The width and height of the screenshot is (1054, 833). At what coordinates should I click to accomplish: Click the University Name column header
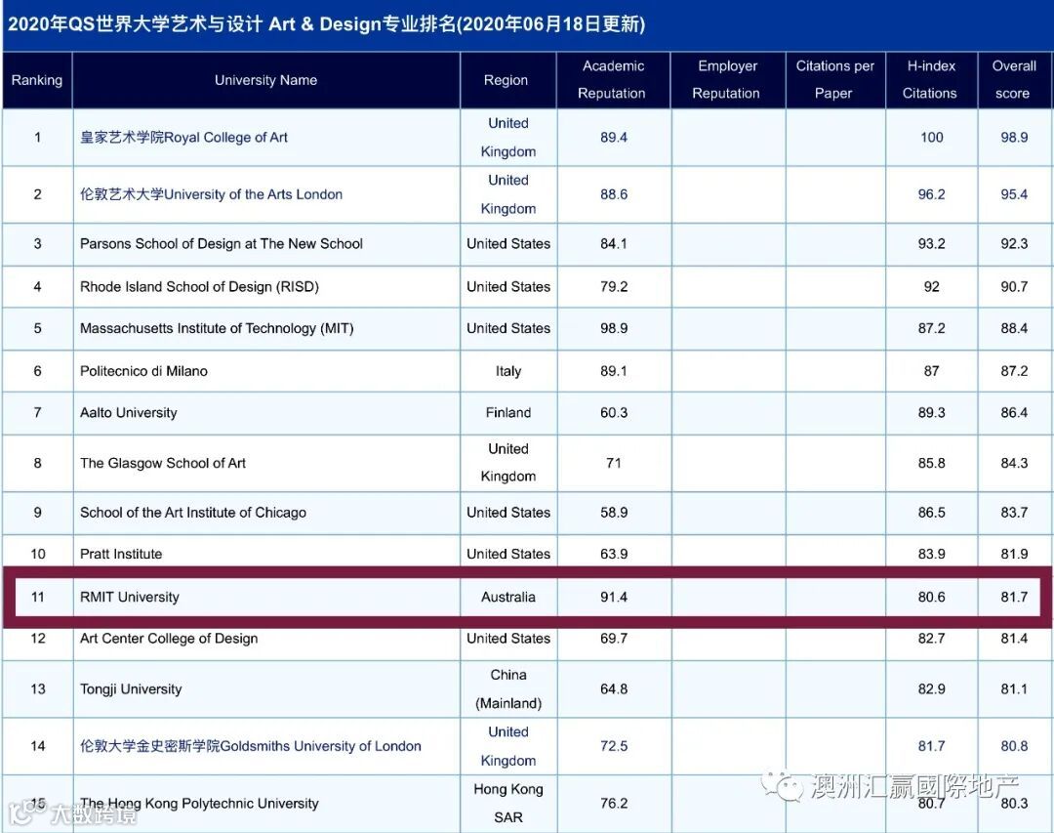(266, 80)
